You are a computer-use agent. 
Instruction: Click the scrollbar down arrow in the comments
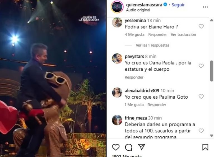tap(211, 136)
